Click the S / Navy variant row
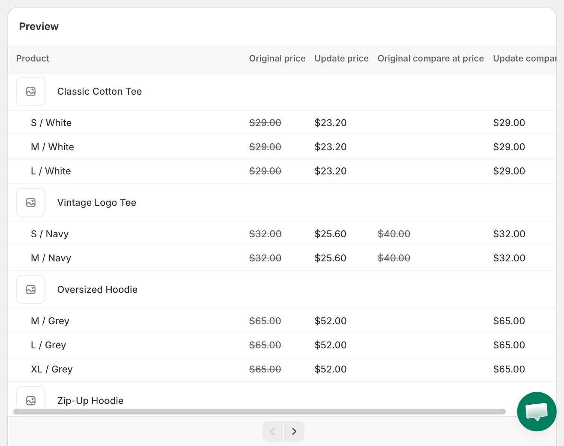The height and width of the screenshot is (446, 564). tap(282, 234)
